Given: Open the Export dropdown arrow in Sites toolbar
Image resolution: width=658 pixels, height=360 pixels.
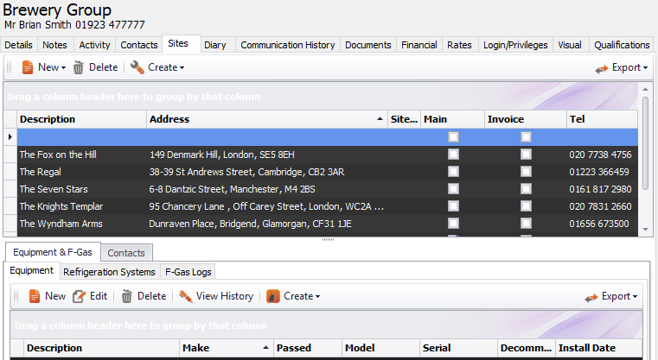Looking at the screenshot, I should 645,68.
